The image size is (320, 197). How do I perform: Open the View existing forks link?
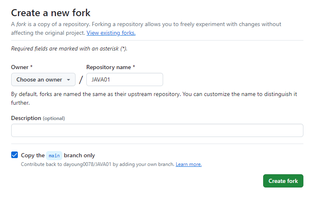coord(111,33)
